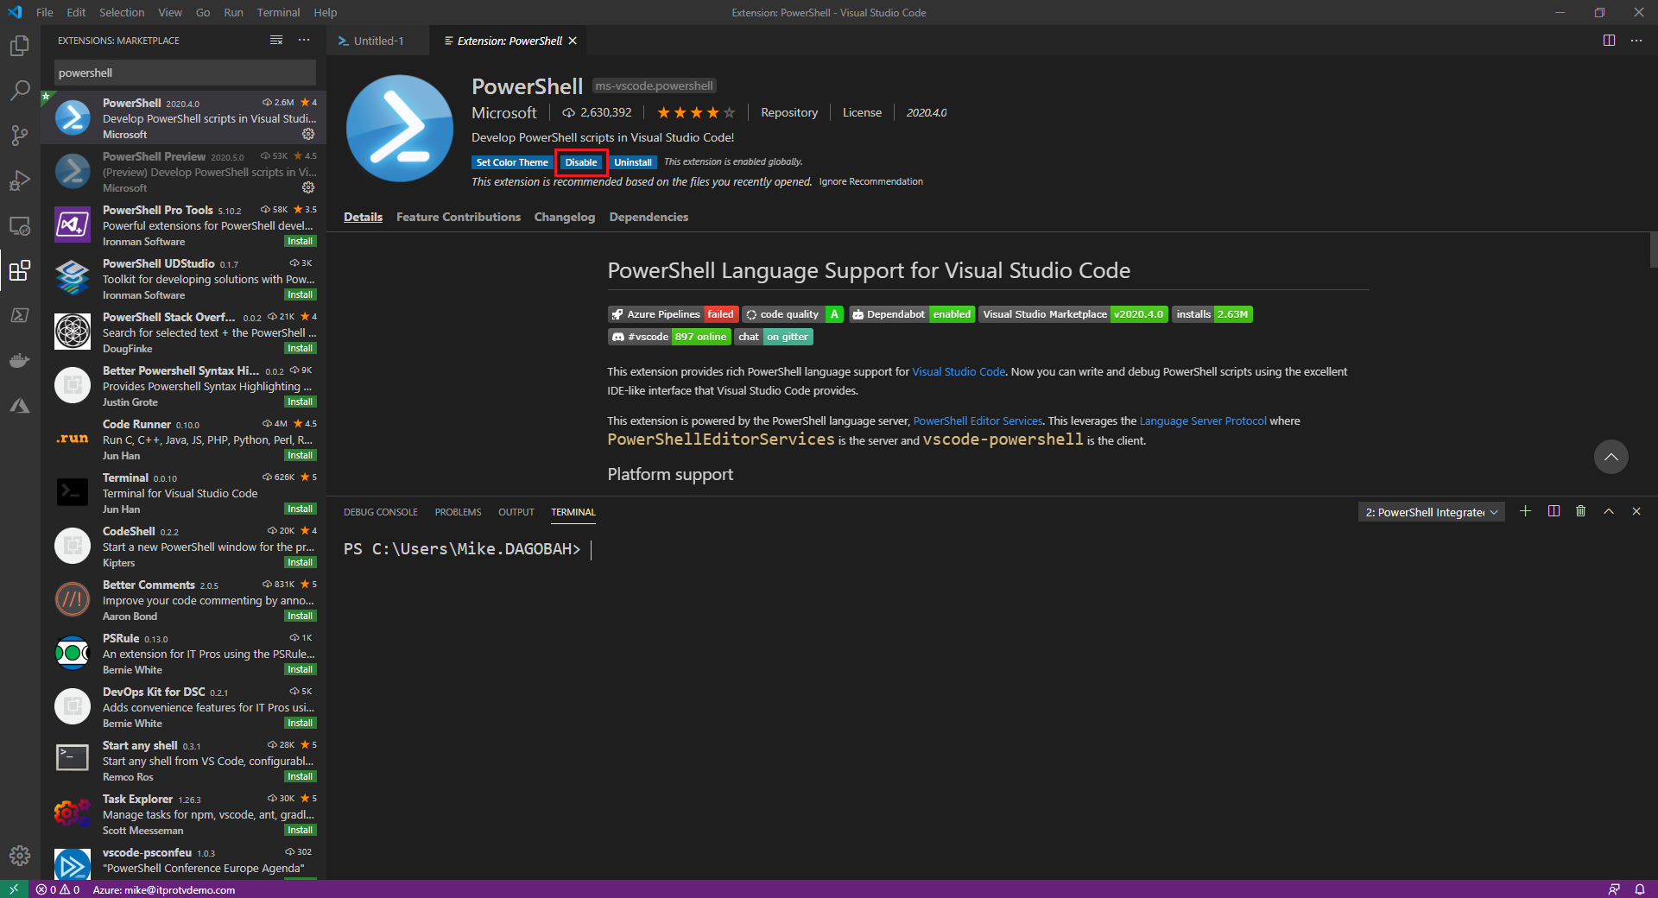Click the star rating of PowerShell
Viewport: 1658px width, 898px height.
click(696, 112)
